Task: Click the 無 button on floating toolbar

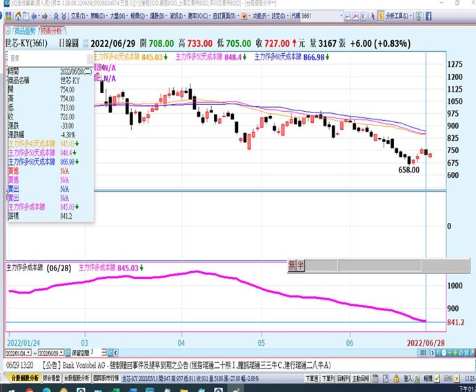Action: [292, 264]
